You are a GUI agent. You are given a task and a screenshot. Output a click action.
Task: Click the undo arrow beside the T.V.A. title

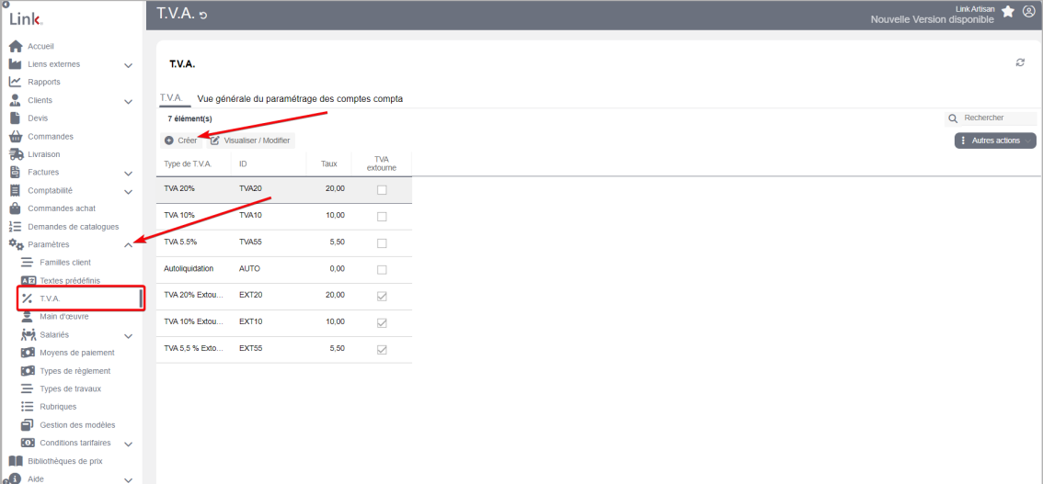(x=203, y=15)
